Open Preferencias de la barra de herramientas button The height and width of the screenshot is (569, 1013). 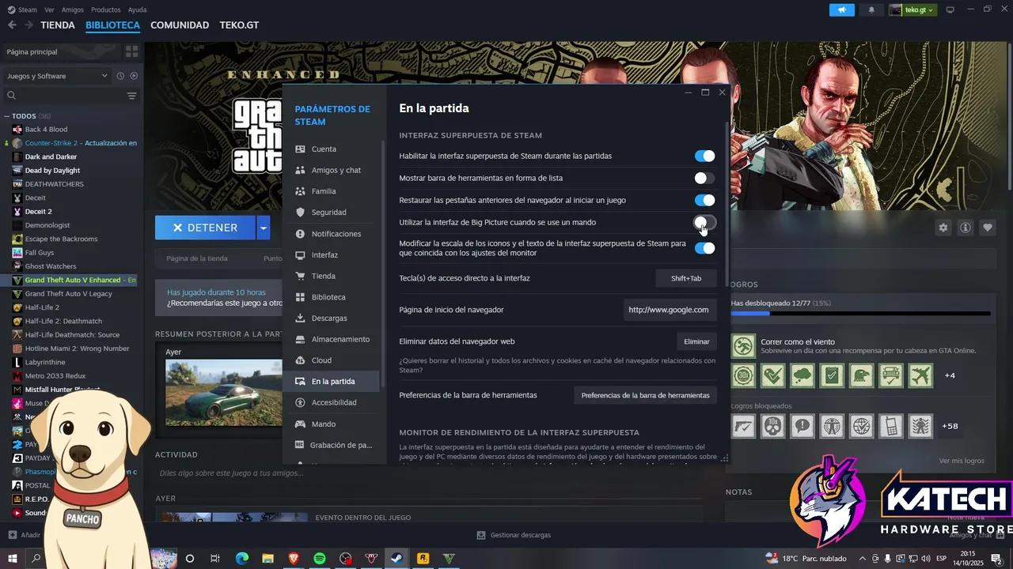645,395
